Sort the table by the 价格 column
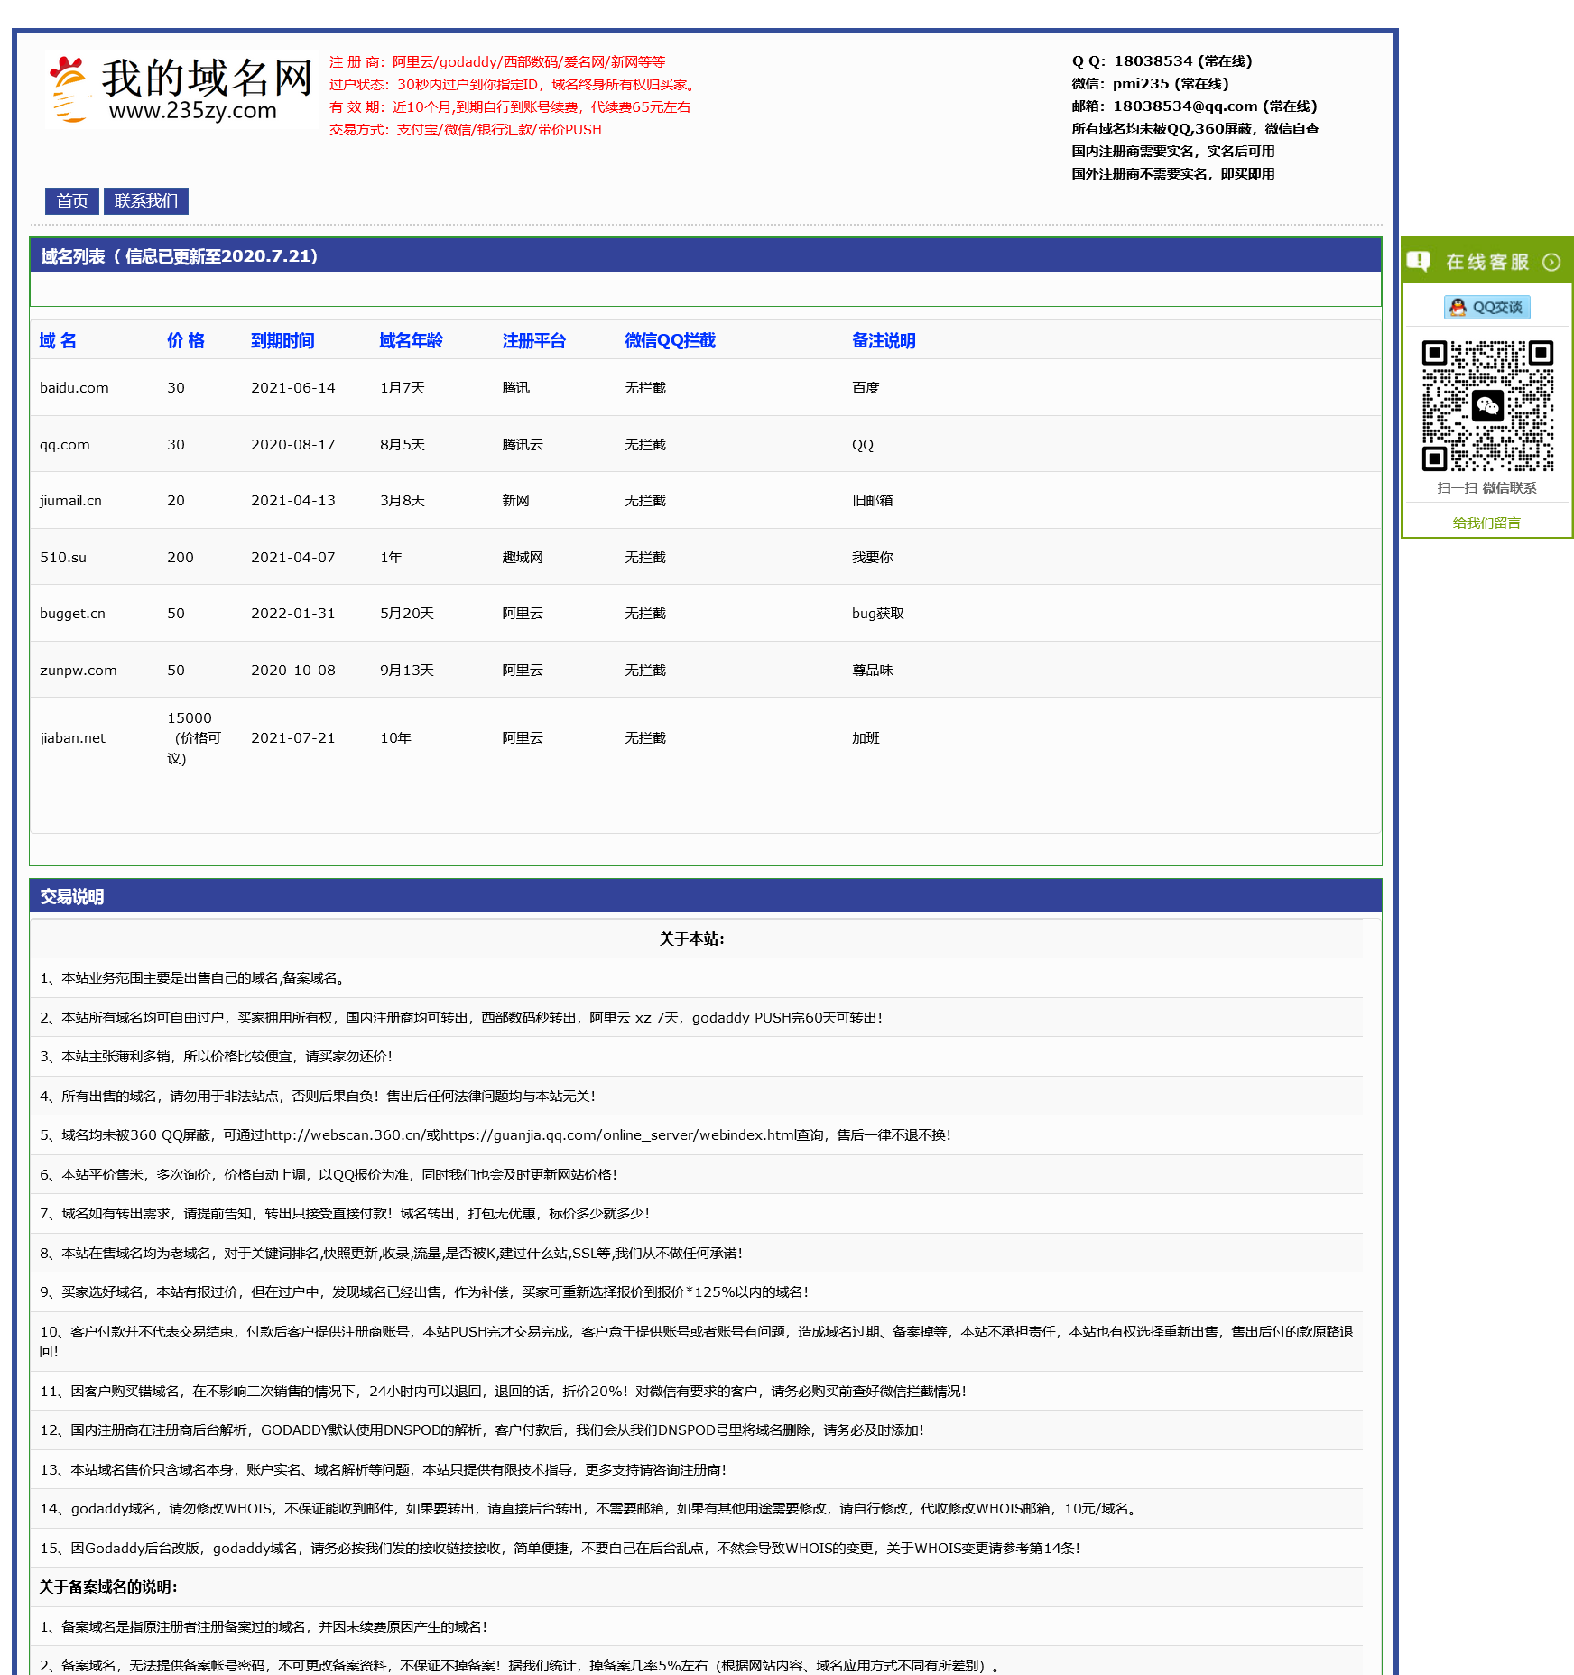Viewport: 1574px width, 1675px height. (185, 341)
